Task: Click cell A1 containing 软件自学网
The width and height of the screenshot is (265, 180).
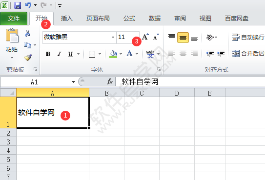Action: tap(53, 113)
